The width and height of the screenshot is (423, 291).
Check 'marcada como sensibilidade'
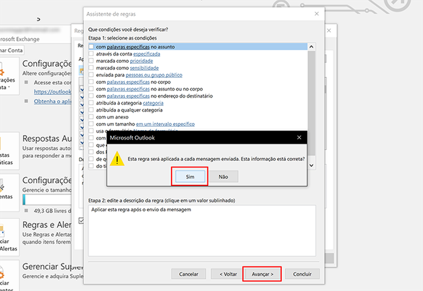click(x=91, y=67)
